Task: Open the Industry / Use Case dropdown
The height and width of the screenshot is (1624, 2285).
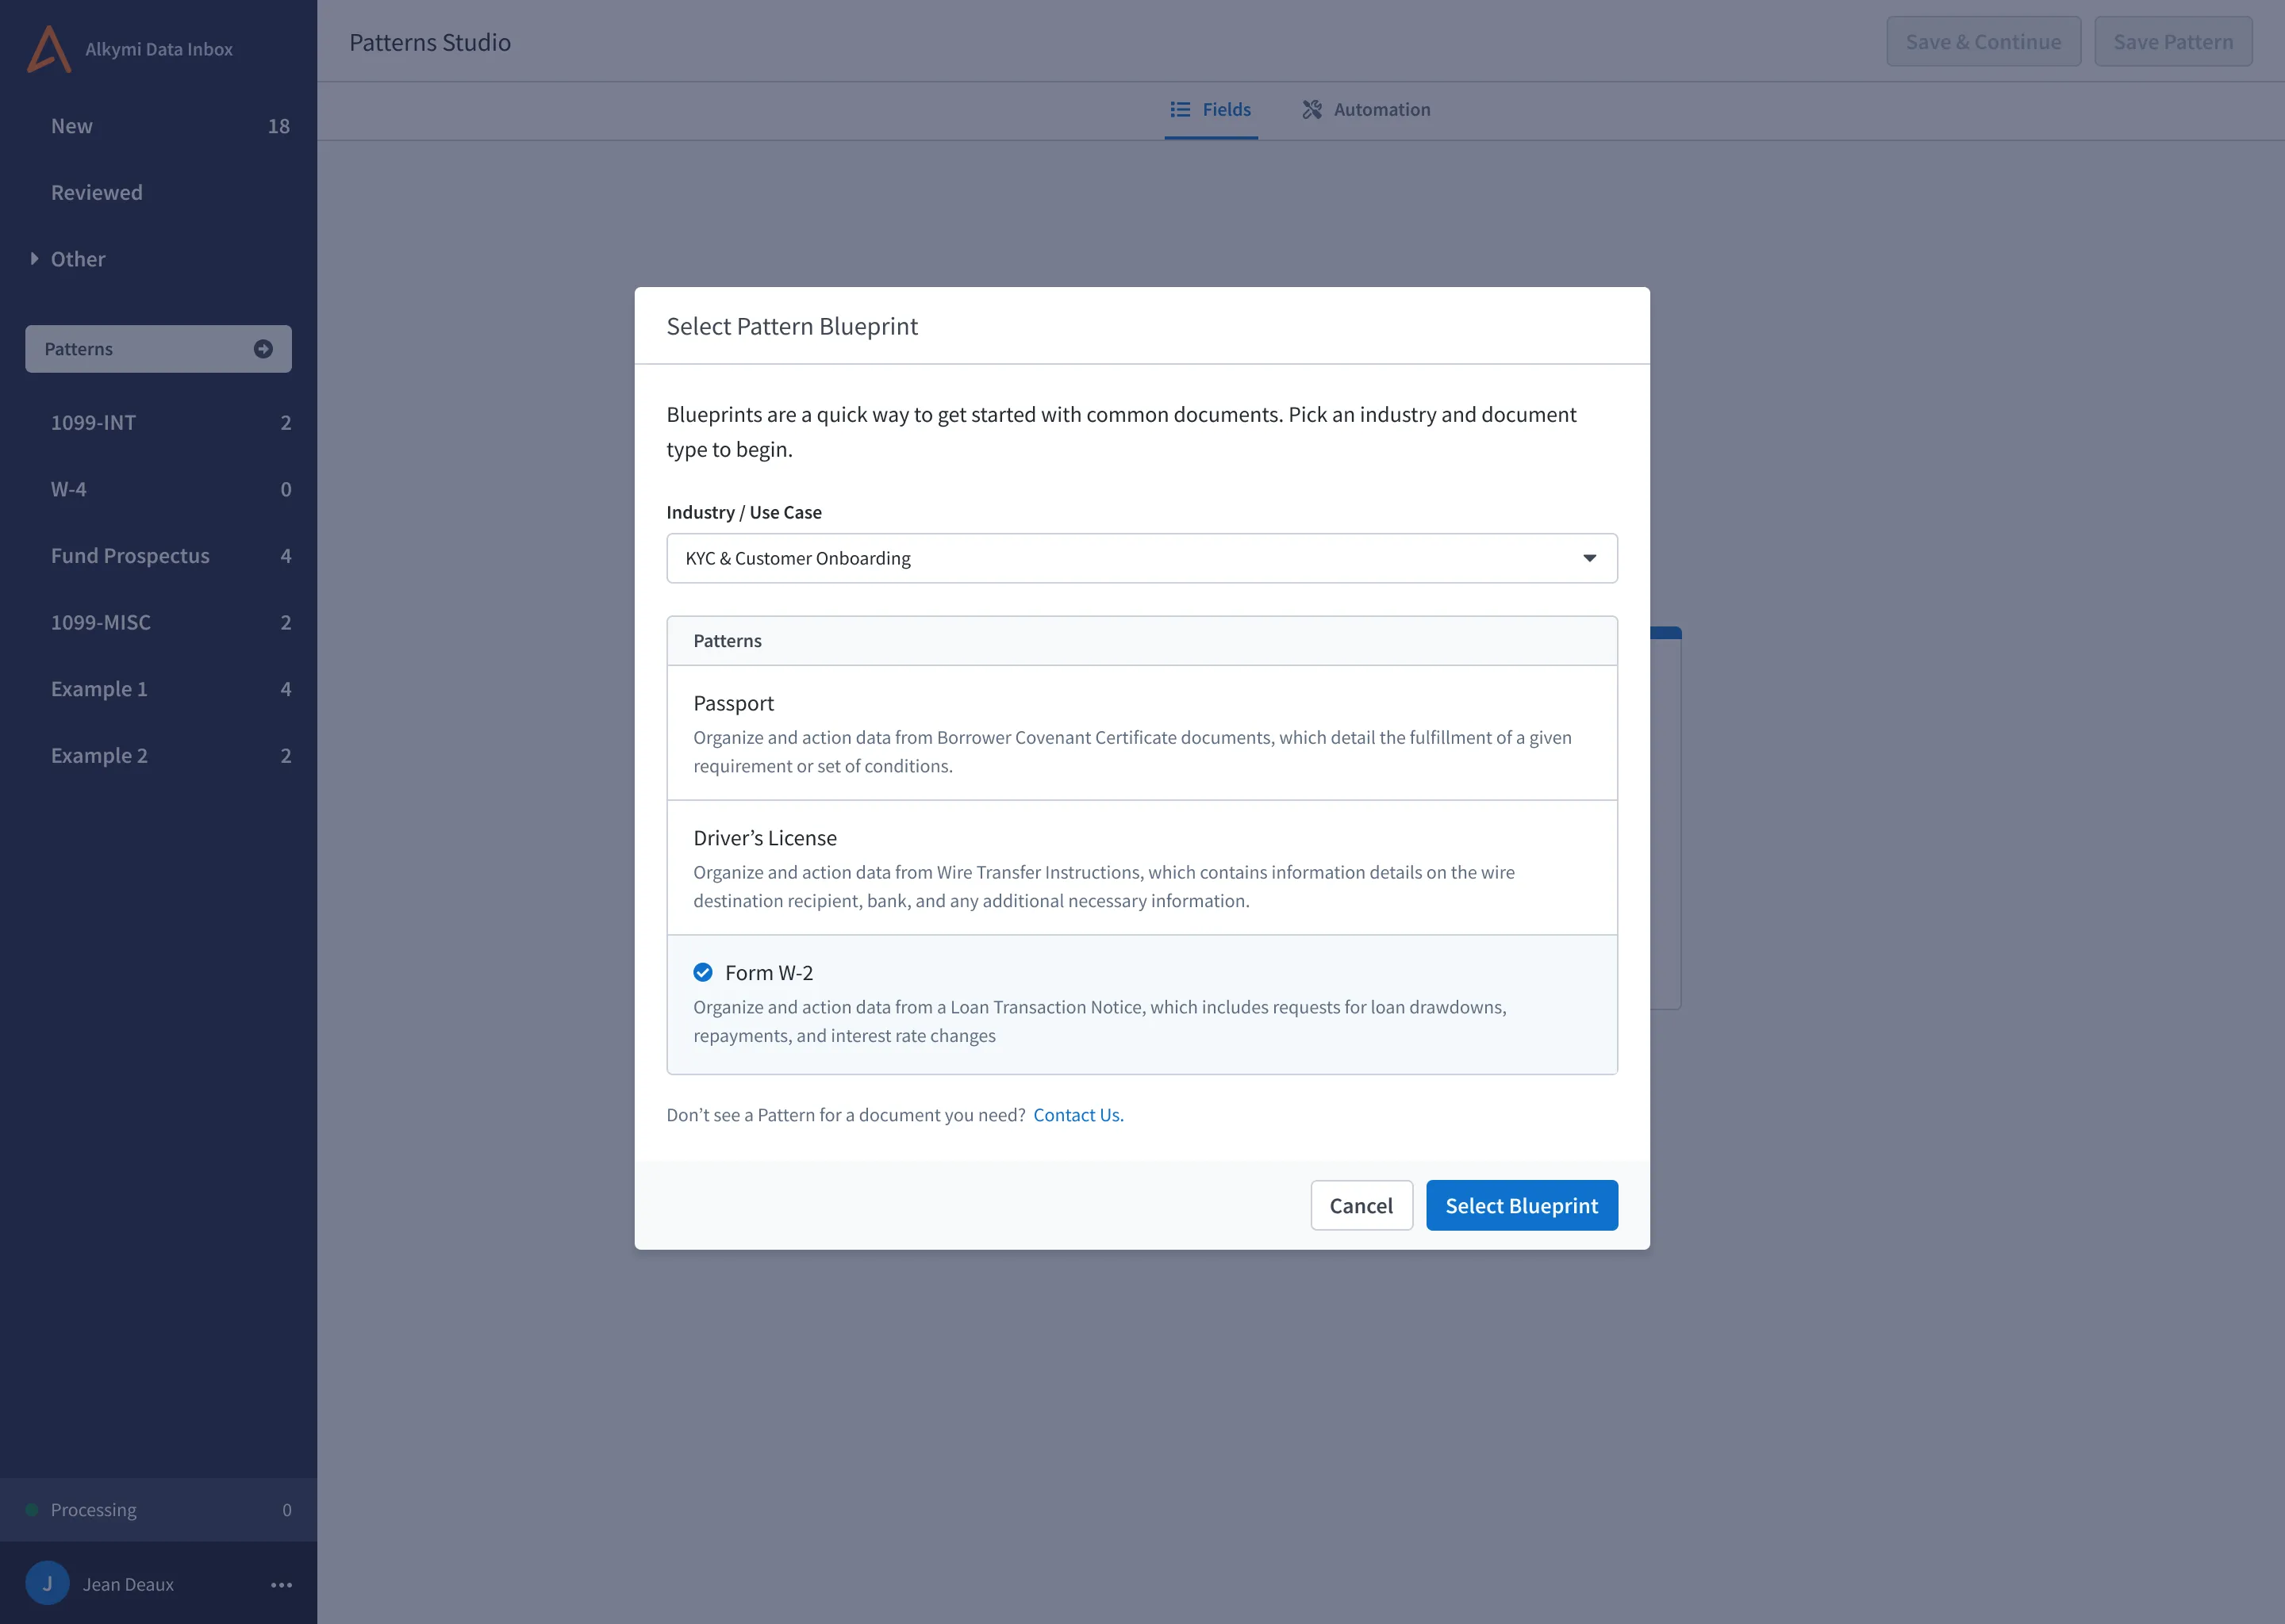Action: click(1142, 558)
